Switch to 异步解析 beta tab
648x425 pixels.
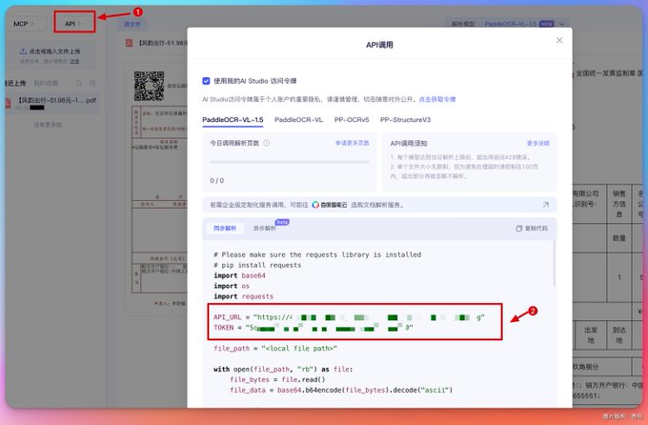point(265,228)
